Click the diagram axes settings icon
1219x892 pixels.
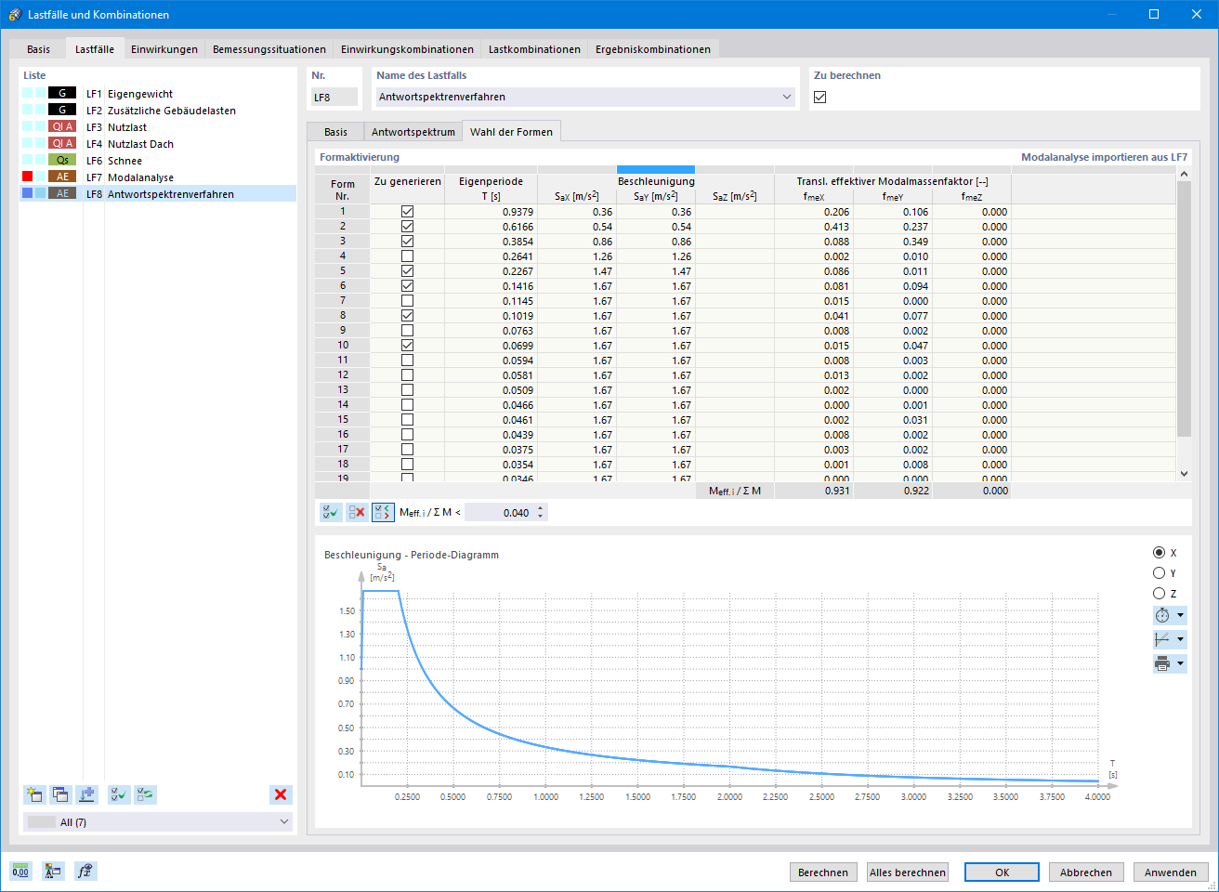click(x=1162, y=639)
